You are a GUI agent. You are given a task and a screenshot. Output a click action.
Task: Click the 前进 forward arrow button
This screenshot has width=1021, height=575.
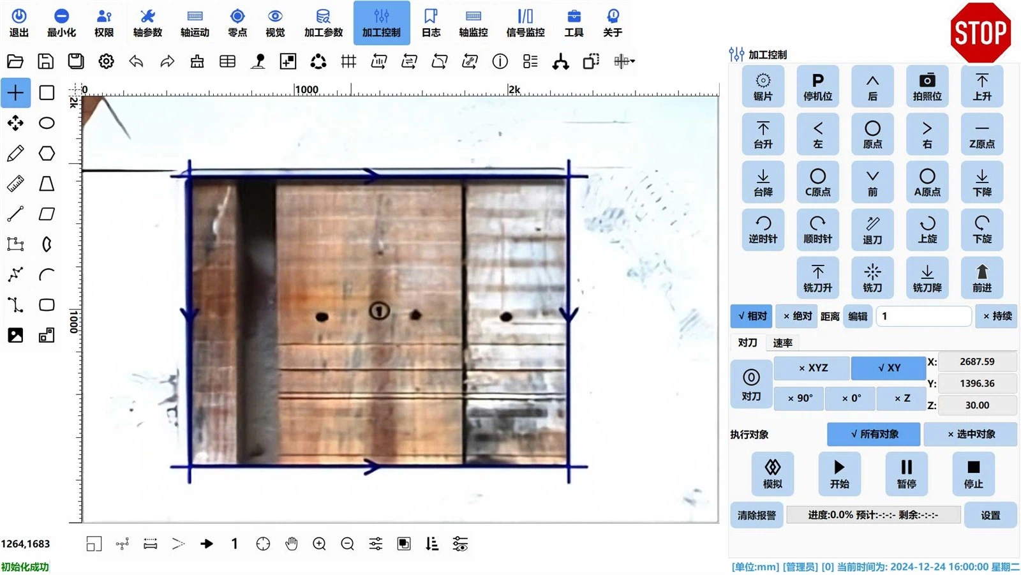(982, 278)
